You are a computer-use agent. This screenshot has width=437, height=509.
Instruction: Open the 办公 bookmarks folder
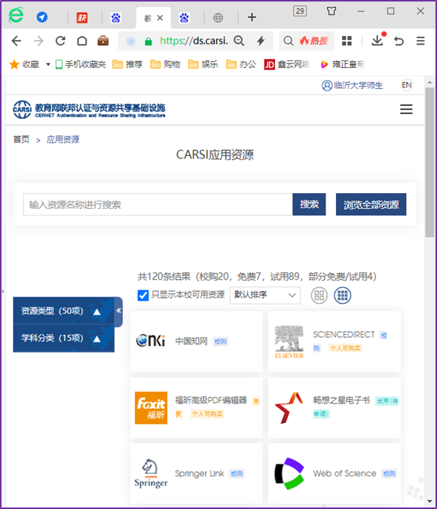point(241,64)
